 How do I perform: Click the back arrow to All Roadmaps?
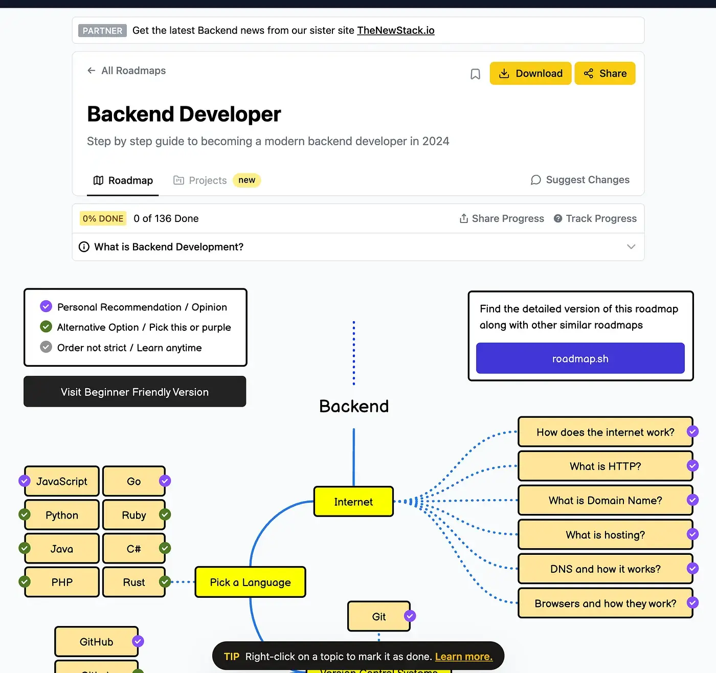tap(91, 70)
